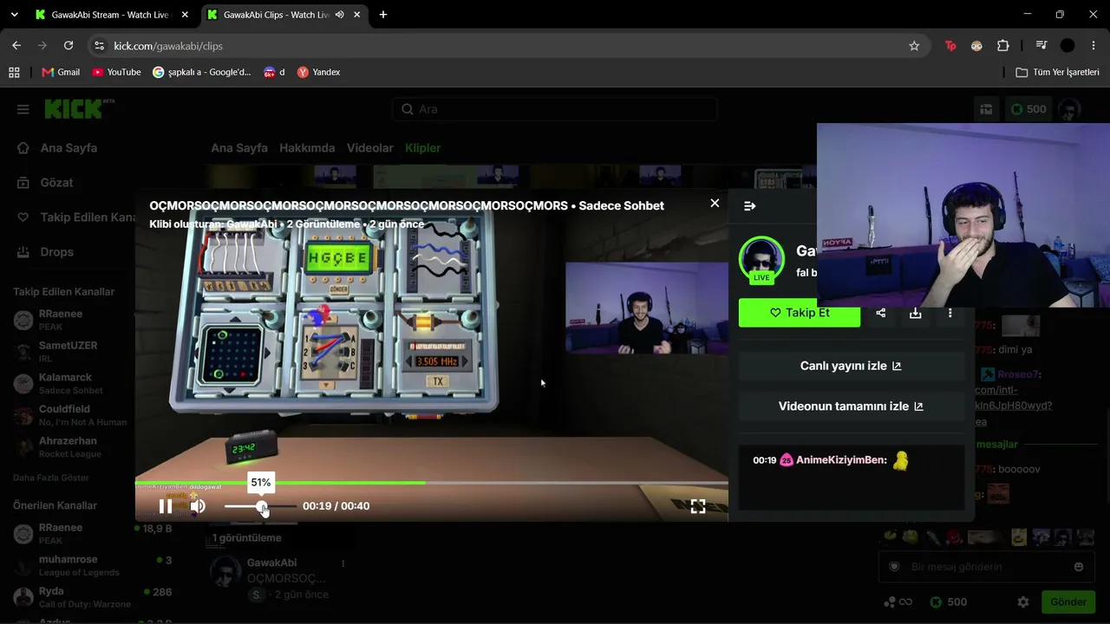Open the Chrome three-dot menu
This screenshot has width=1110, height=624.
[x=1094, y=46]
